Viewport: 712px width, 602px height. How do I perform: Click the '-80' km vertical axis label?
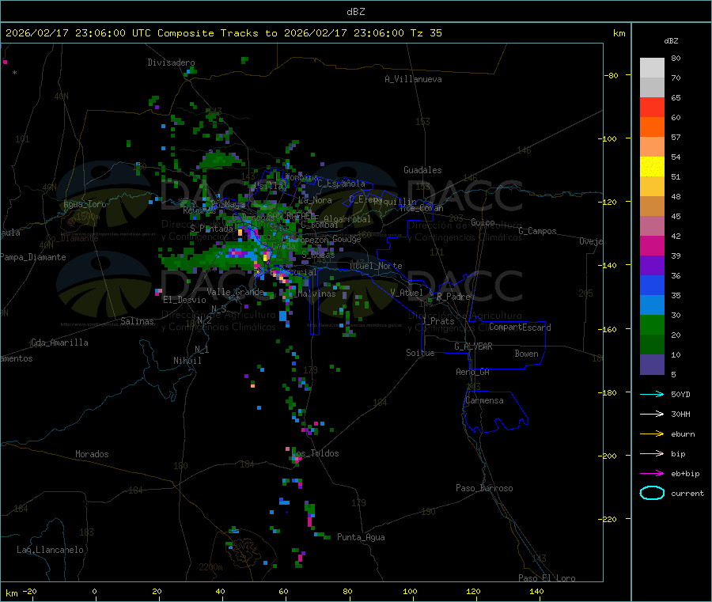(x=611, y=75)
